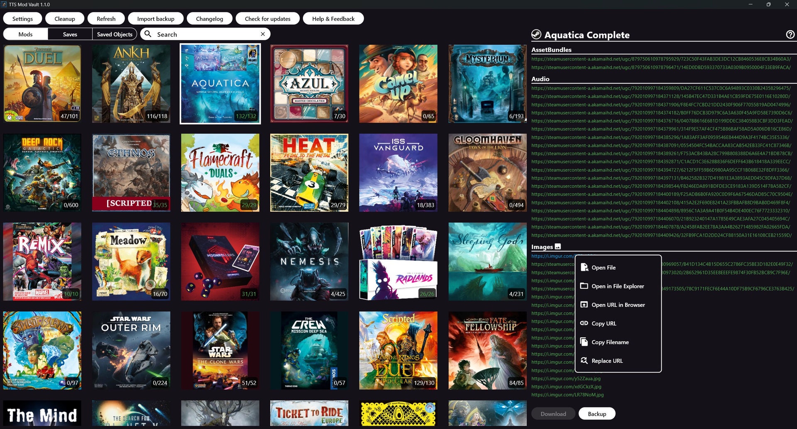This screenshot has height=429, width=797.
Task: Pick Replace URL from the menu
Action: point(618,361)
